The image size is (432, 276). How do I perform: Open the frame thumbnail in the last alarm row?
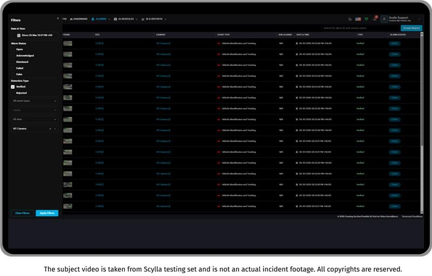tap(68, 206)
